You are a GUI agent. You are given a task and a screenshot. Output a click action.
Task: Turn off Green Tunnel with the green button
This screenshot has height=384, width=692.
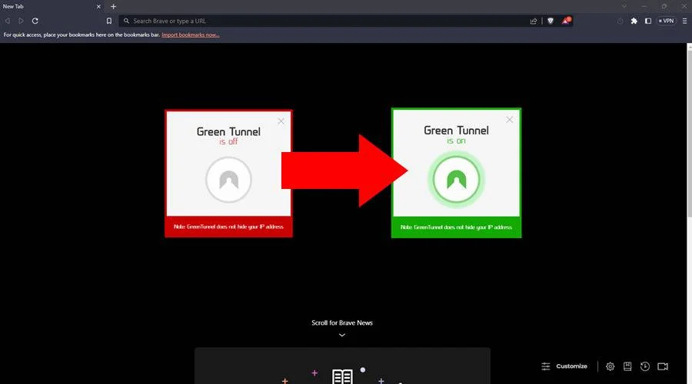[x=456, y=180]
